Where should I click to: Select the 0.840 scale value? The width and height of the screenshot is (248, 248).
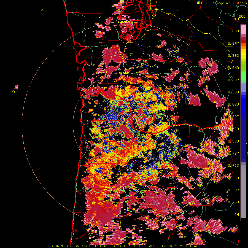(233, 68)
